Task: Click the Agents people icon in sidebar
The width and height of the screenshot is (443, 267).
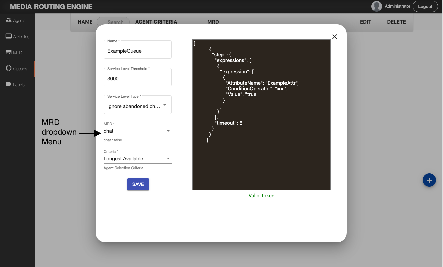Action: (9, 20)
